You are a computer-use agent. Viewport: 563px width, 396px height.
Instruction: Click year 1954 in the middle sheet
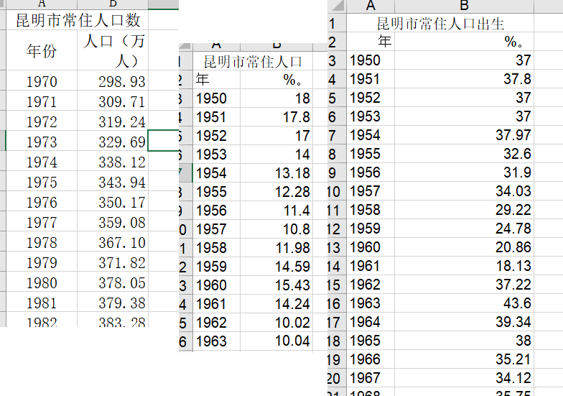(x=217, y=172)
